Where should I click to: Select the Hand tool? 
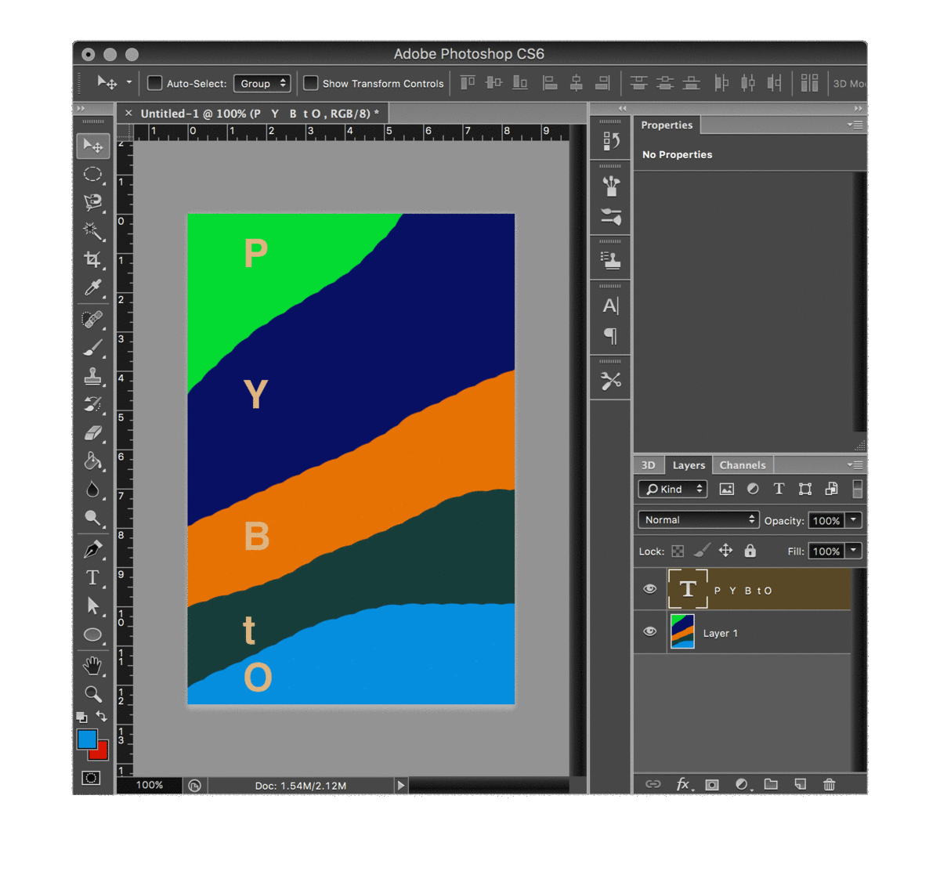click(93, 666)
